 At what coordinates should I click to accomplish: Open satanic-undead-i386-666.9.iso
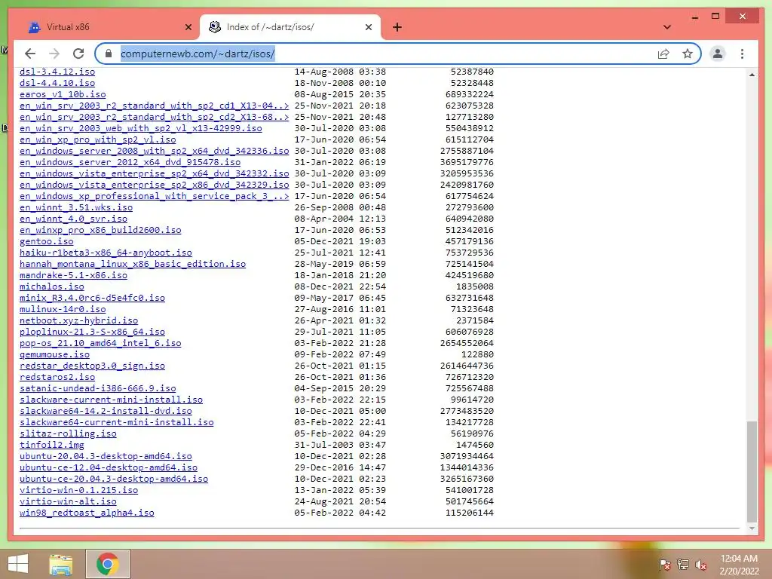tap(97, 389)
